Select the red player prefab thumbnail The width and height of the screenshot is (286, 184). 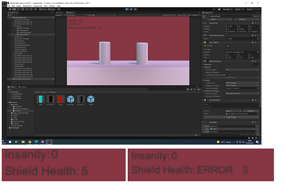(x=61, y=99)
